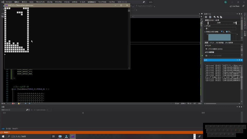Image resolution: width=247 pixels, height=139 pixels.
Task: Open the diagnostic tools panel dropdown arrow
Action: tap(237, 14)
